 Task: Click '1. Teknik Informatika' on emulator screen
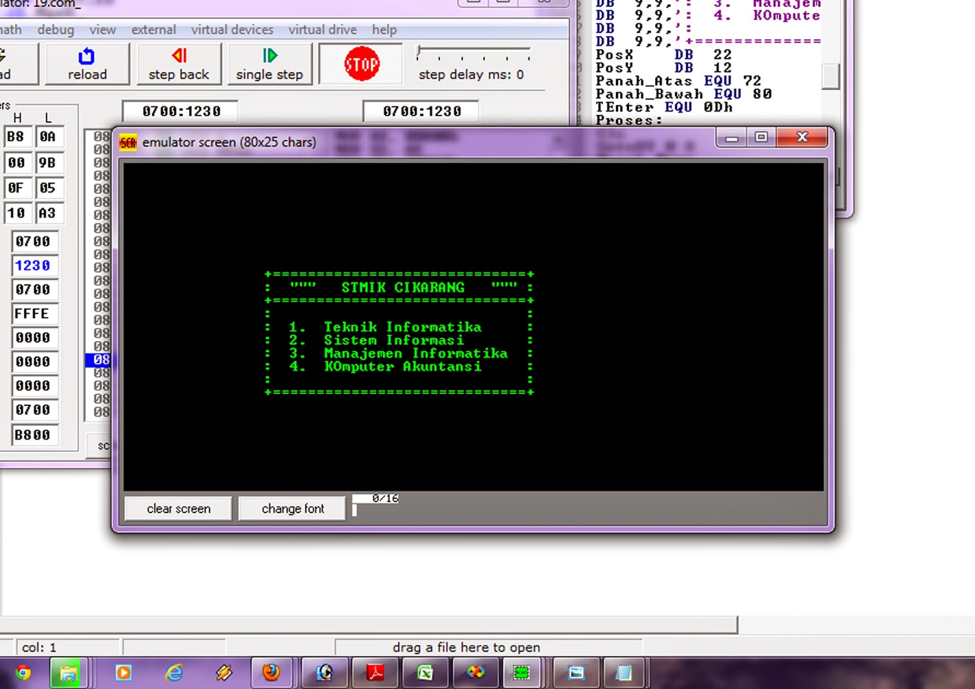[385, 327]
